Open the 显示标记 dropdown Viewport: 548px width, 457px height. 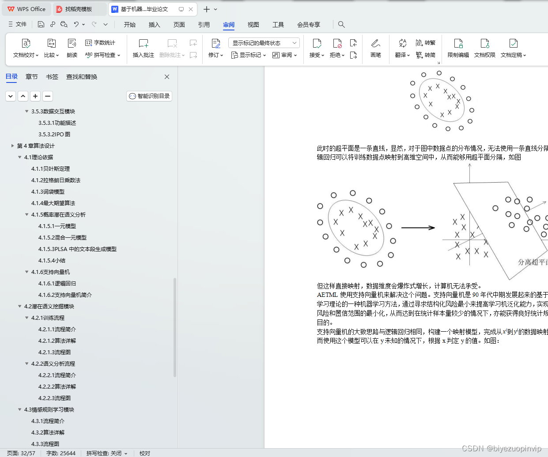[249, 55]
